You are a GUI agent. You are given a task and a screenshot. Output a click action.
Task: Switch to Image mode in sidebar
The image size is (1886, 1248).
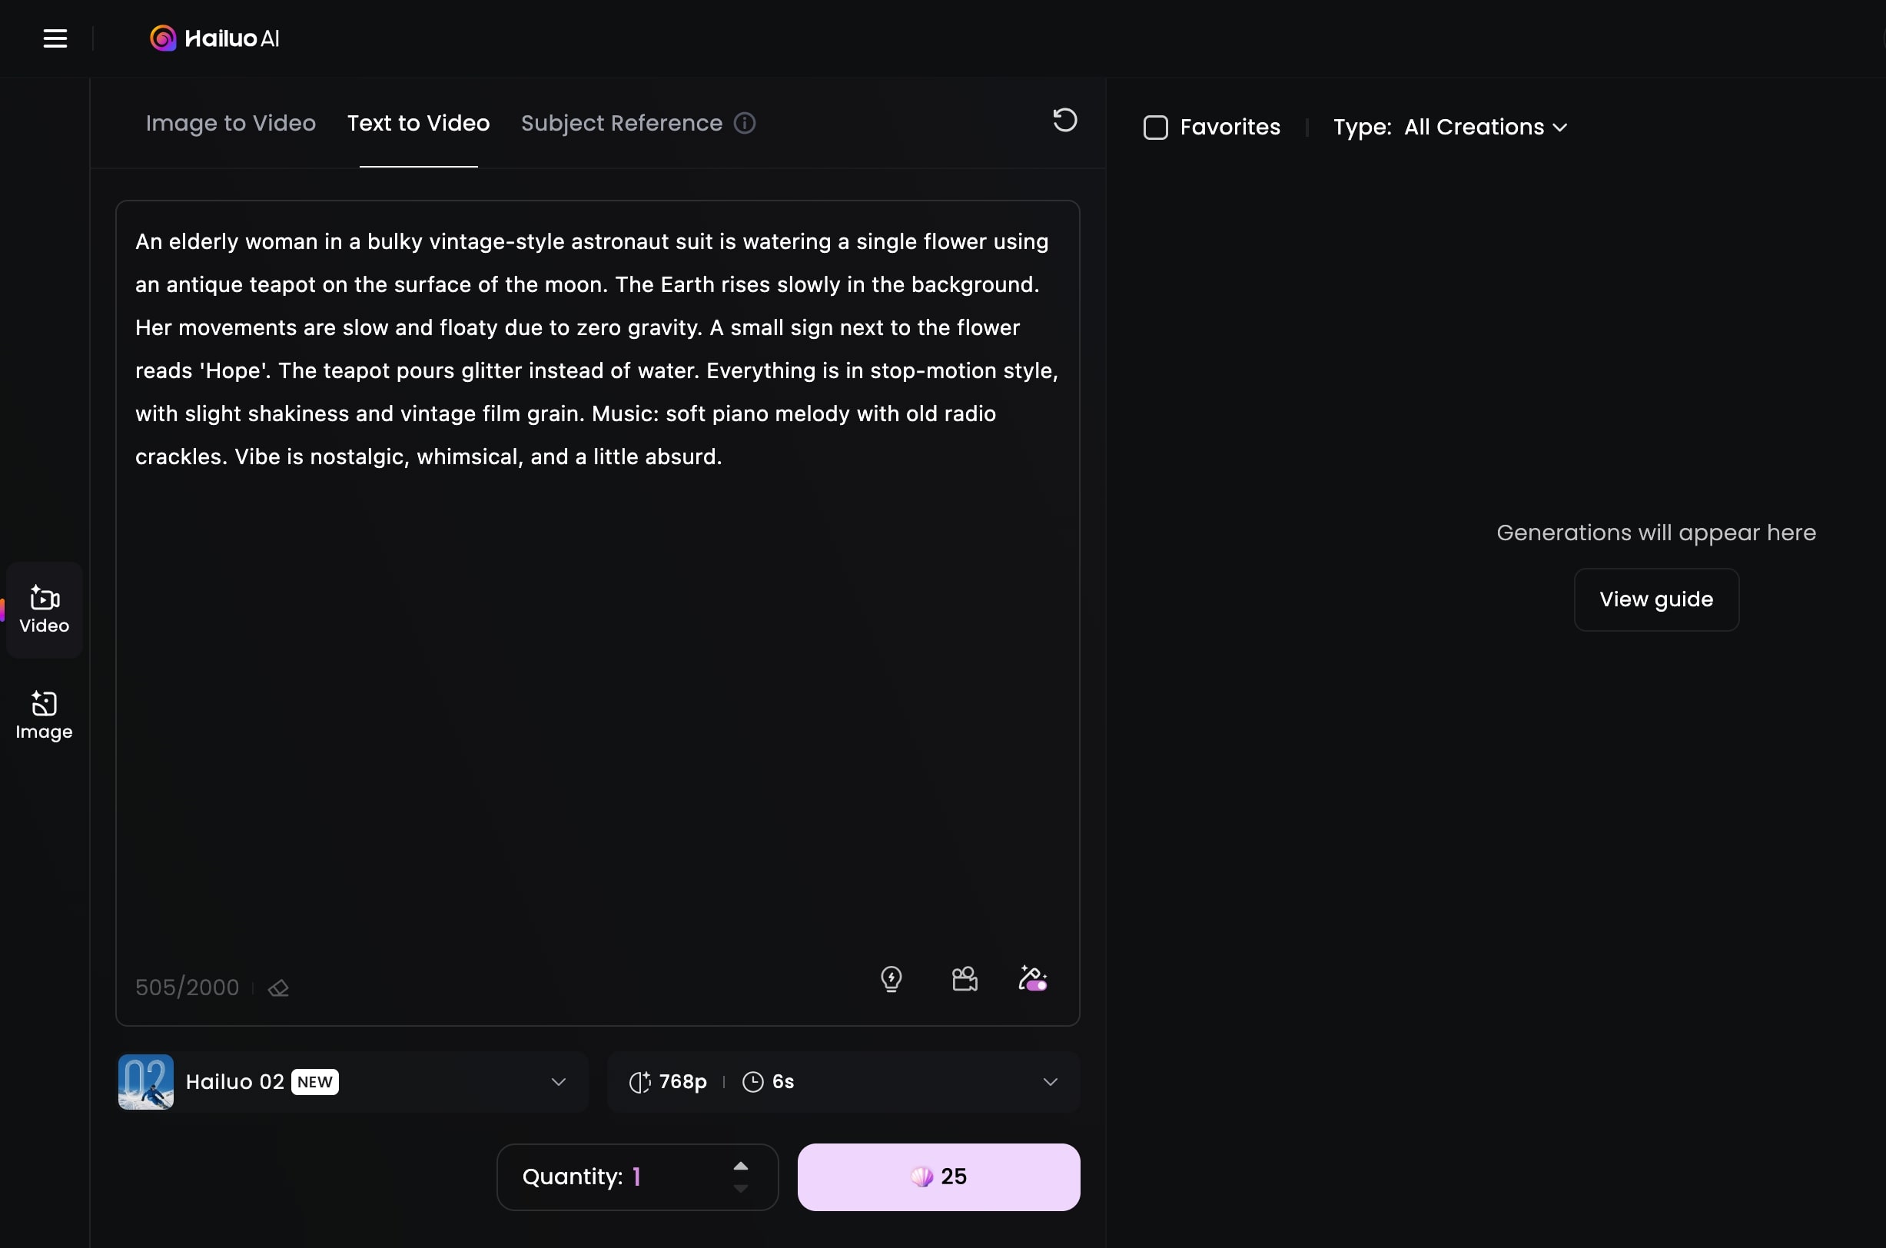pyautogui.click(x=45, y=715)
